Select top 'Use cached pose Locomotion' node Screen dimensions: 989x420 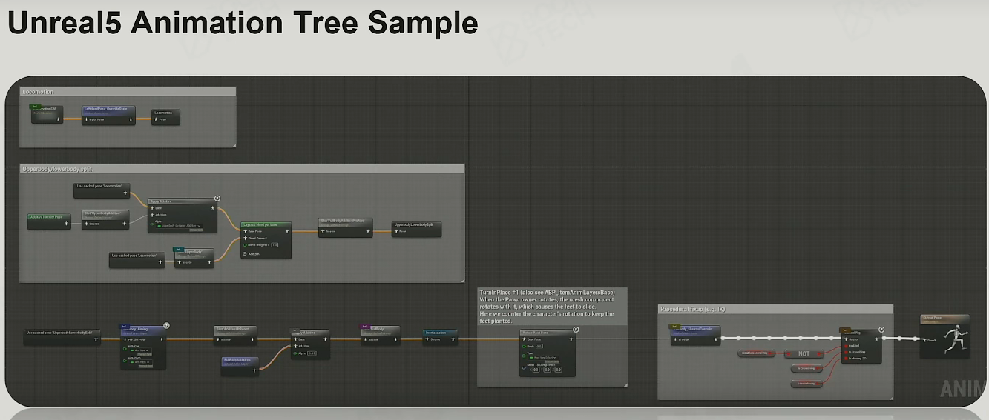102,190
